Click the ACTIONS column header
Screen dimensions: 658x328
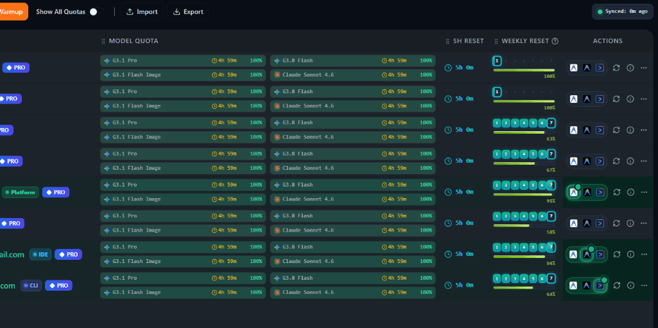(608, 41)
